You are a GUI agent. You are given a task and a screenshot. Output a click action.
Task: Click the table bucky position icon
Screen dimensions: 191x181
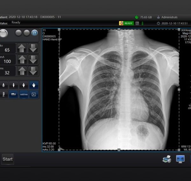click(13, 94)
